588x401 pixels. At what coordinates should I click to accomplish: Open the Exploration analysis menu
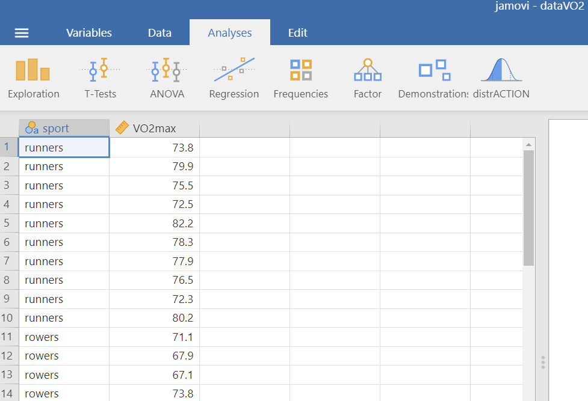coord(33,78)
